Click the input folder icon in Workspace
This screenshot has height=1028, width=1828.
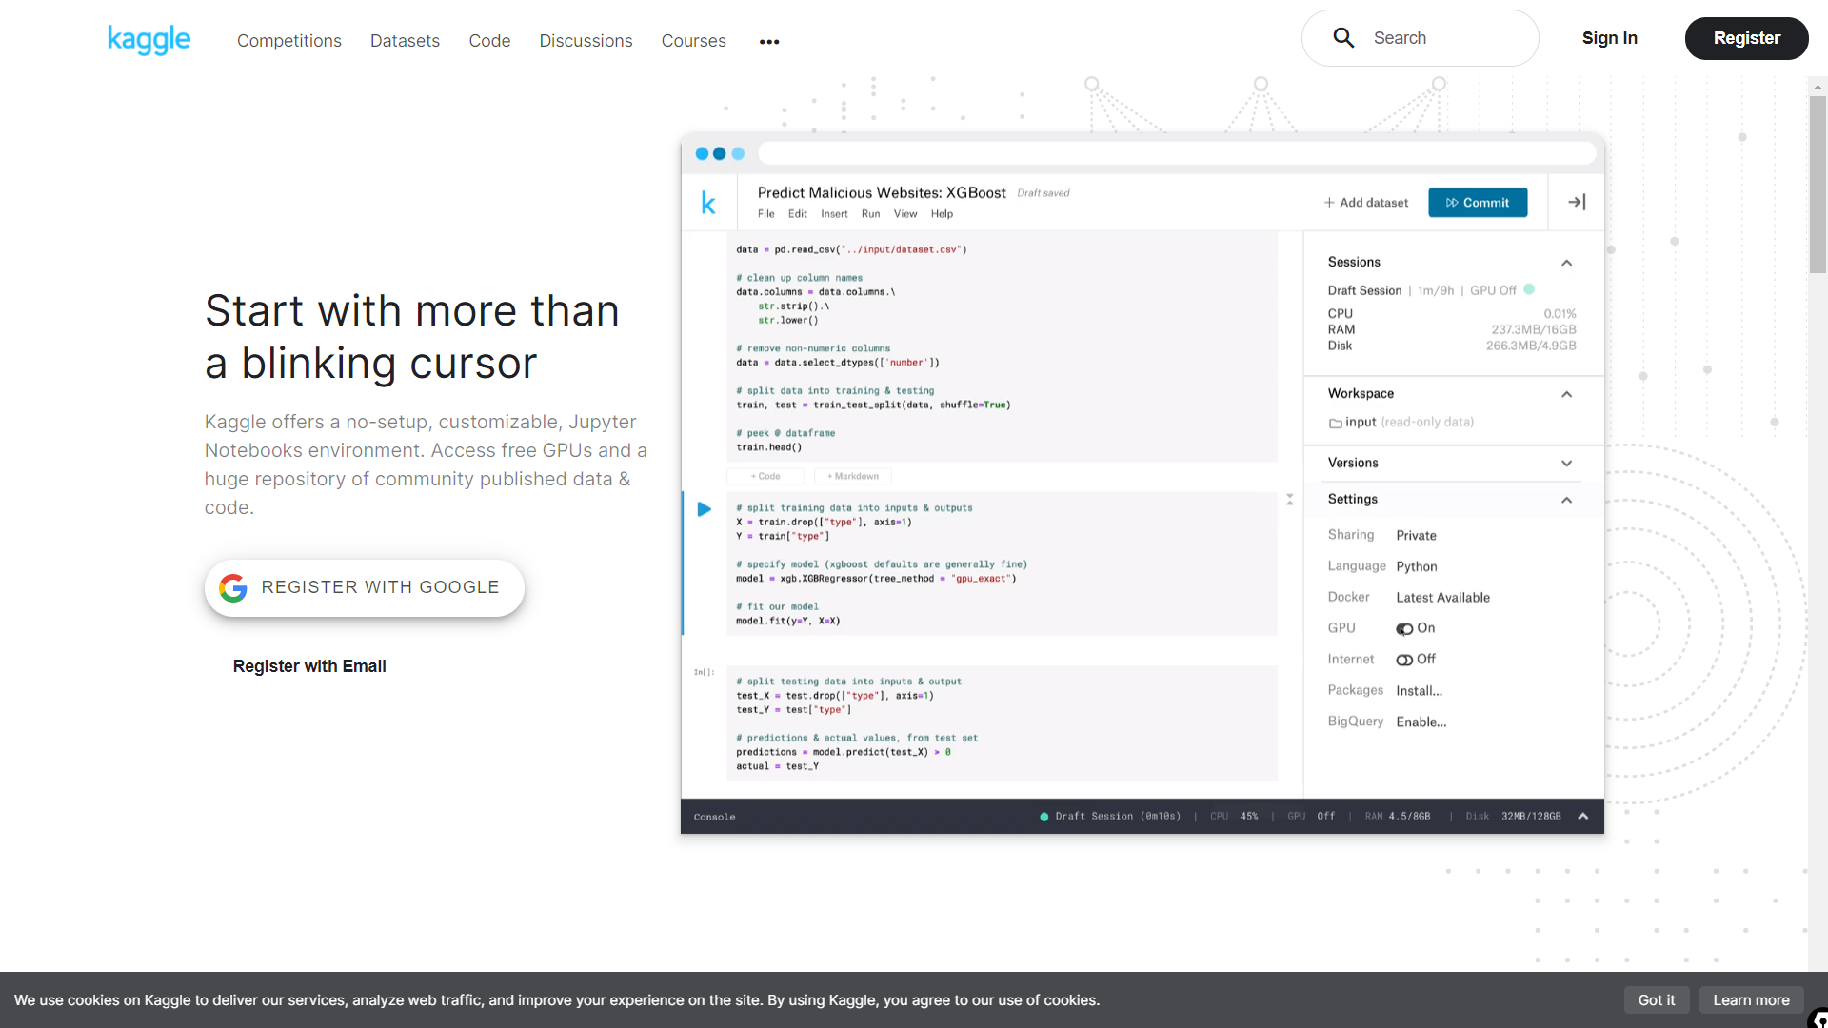(x=1336, y=423)
